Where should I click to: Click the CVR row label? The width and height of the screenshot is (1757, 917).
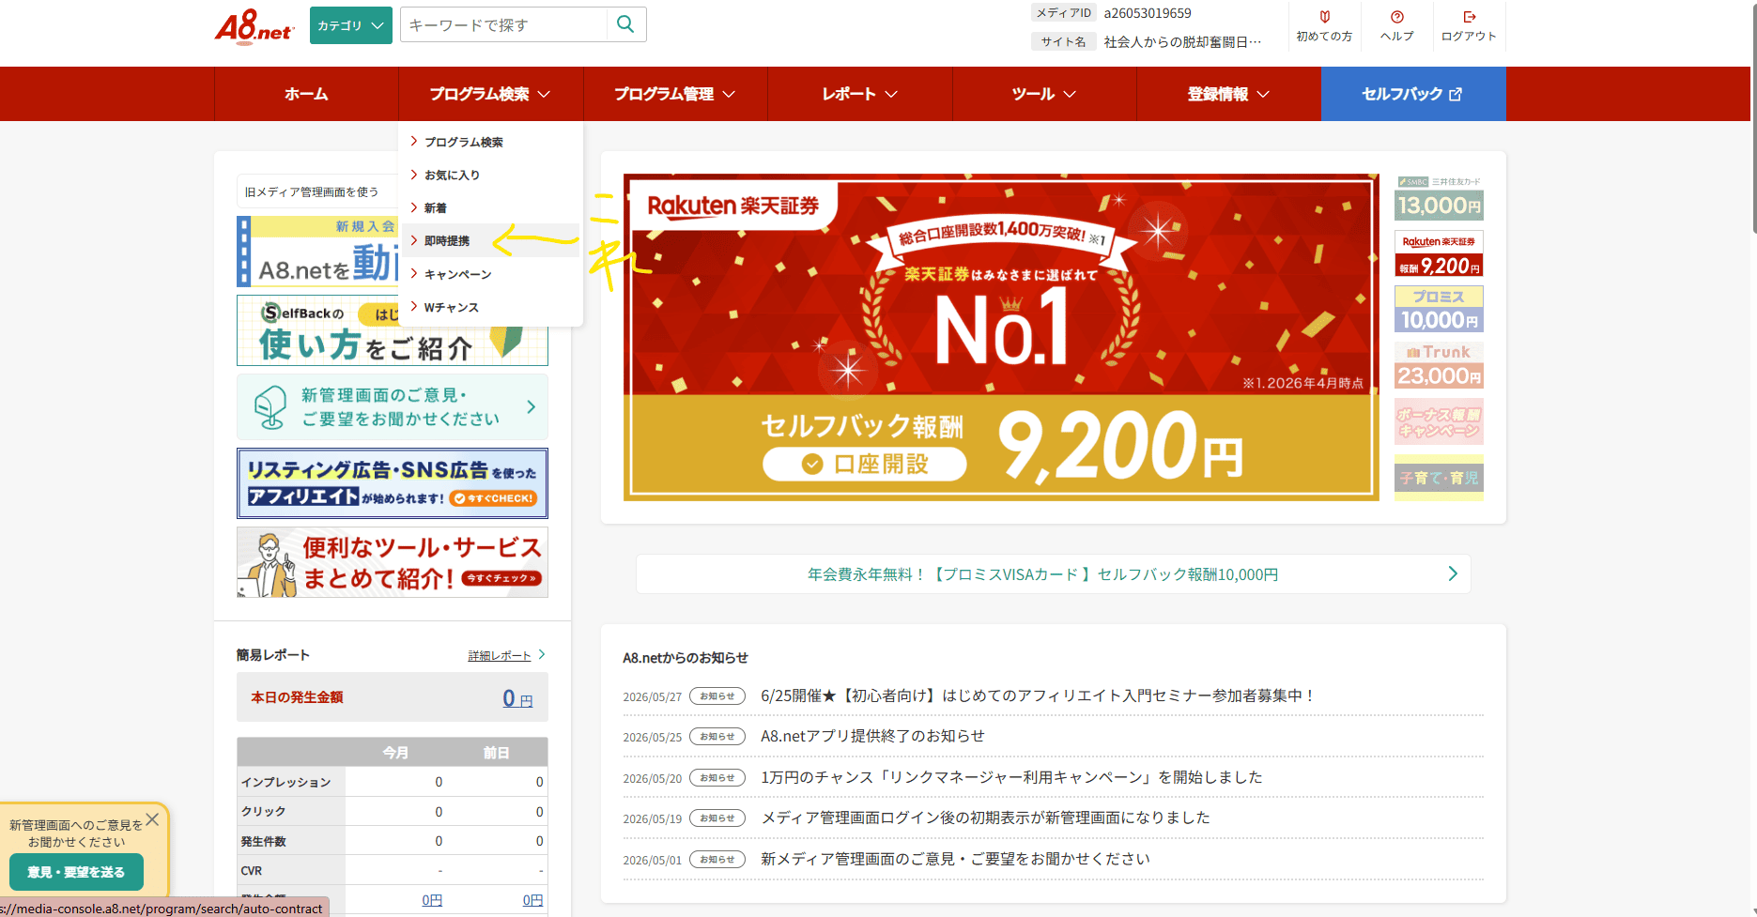pos(251,870)
